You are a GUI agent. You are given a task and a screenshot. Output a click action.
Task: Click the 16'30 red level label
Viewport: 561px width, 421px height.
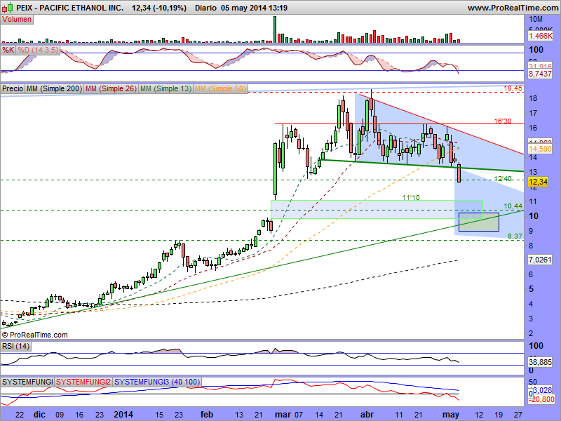(503, 121)
